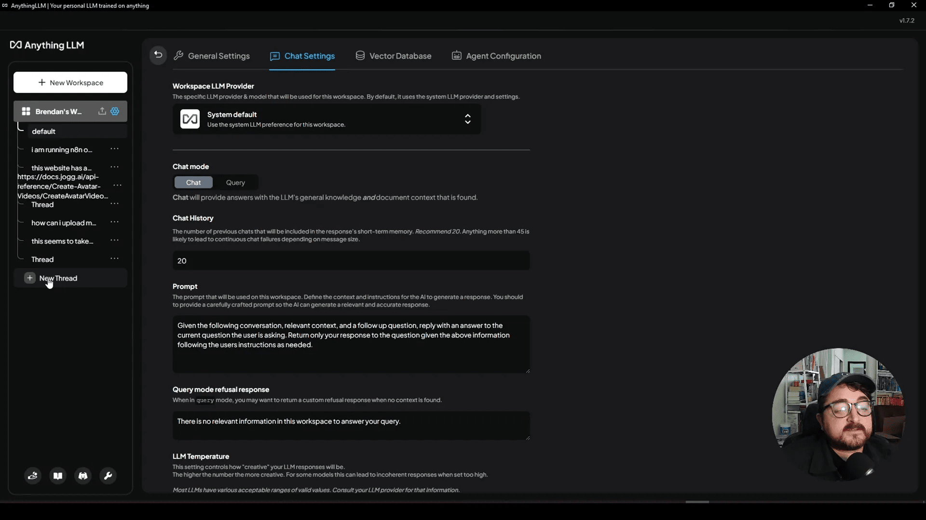Image resolution: width=926 pixels, height=520 pixels.
Task: Open the docs.jogg.ai api-reference thread
Action: tap(63, 186)
